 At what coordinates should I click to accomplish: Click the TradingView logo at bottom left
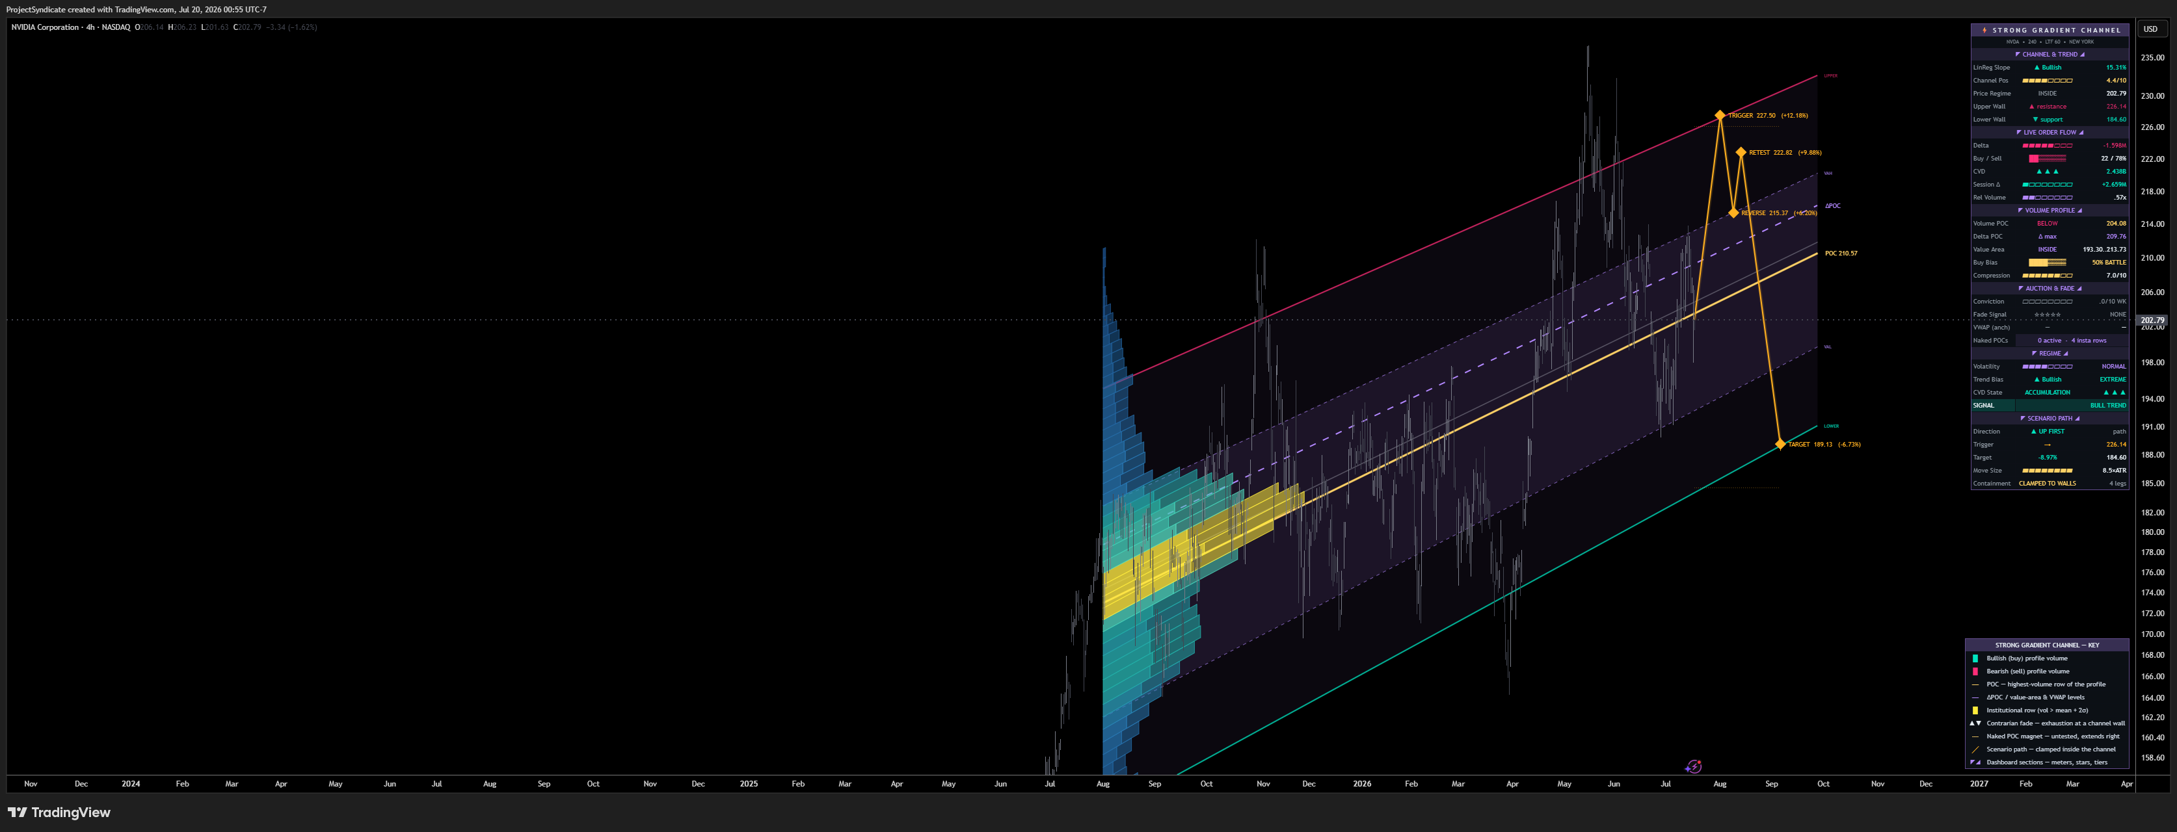coord(59,812)
